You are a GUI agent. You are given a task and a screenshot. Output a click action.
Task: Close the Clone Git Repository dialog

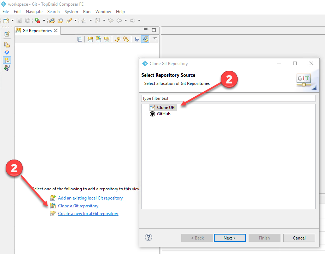pyautogui.click(x=311, y=63)
